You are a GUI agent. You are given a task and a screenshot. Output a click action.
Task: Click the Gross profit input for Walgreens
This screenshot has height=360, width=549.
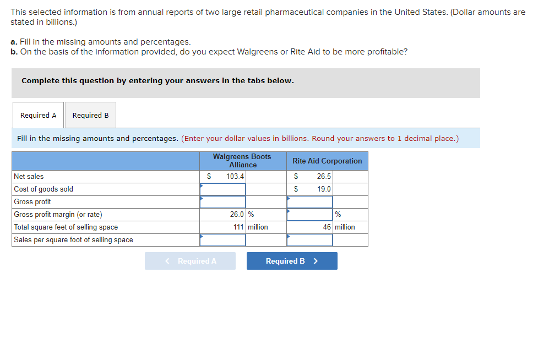point(224,201)
